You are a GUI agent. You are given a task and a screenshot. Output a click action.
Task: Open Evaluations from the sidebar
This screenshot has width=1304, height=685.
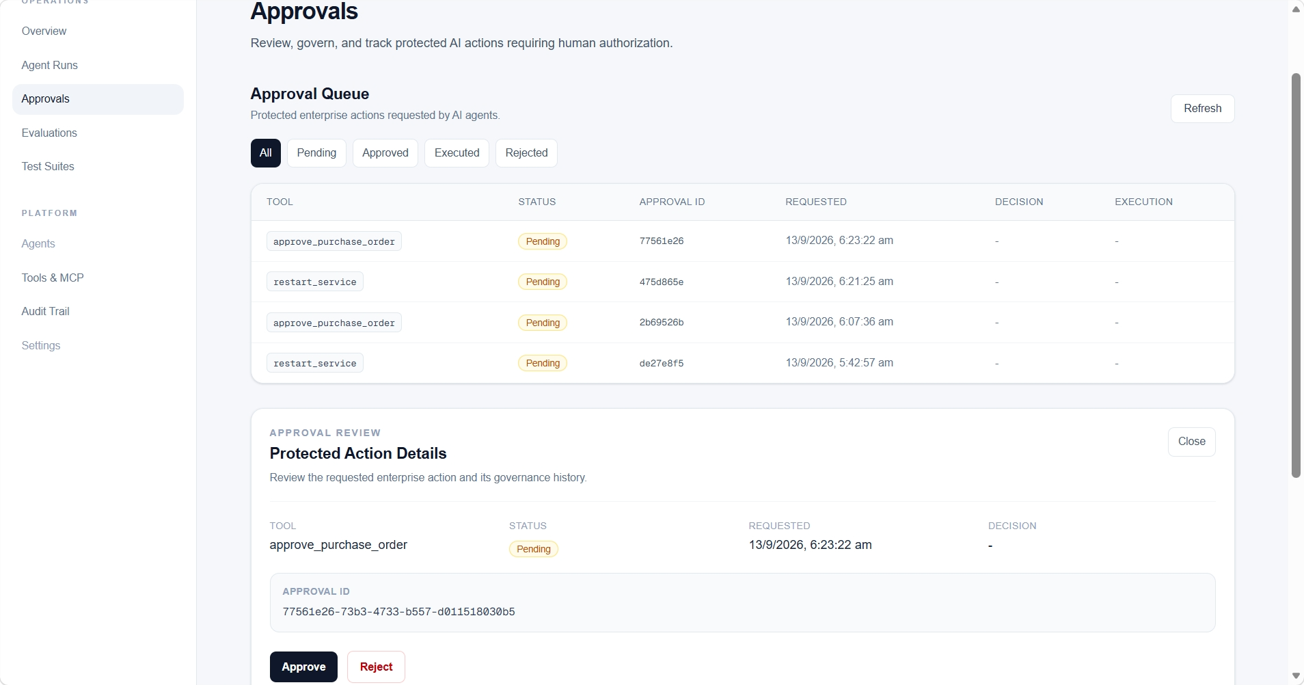(x=49, y=133)
